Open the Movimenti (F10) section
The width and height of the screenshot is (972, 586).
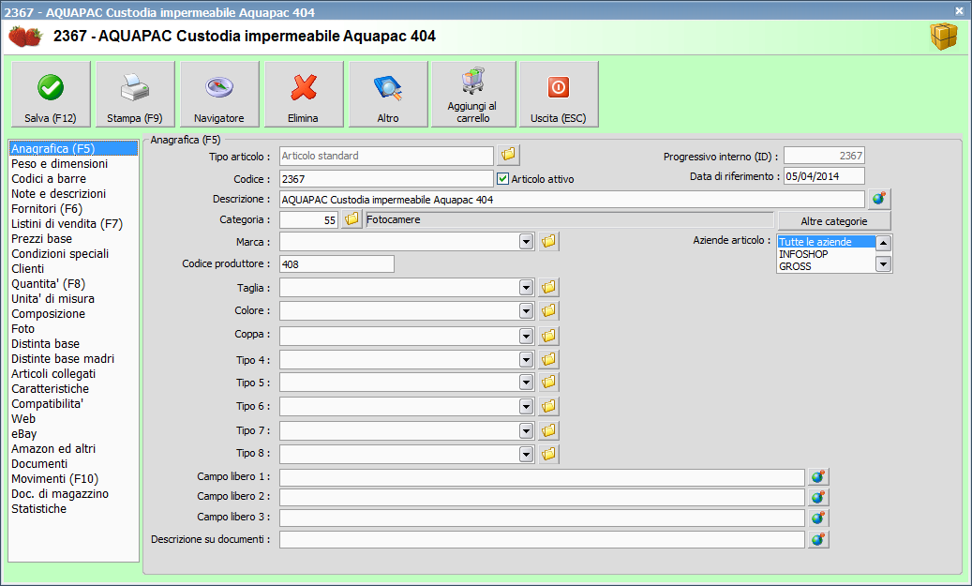click(54, 479)
